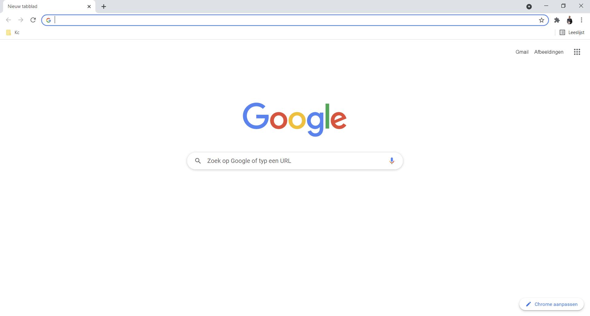Click the Chrome aanpassen button
The height and width of the screenshot is (316, 590).
551,304
